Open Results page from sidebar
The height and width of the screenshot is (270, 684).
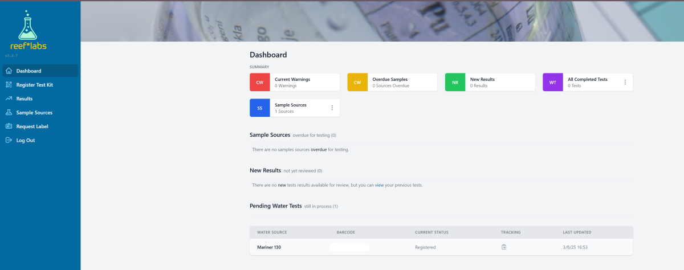pos(40,99)
